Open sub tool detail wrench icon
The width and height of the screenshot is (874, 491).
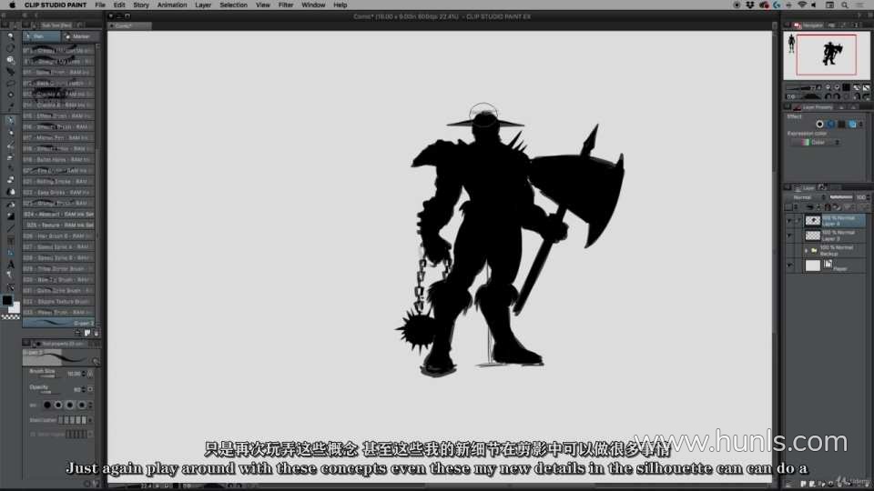point(96,361)
